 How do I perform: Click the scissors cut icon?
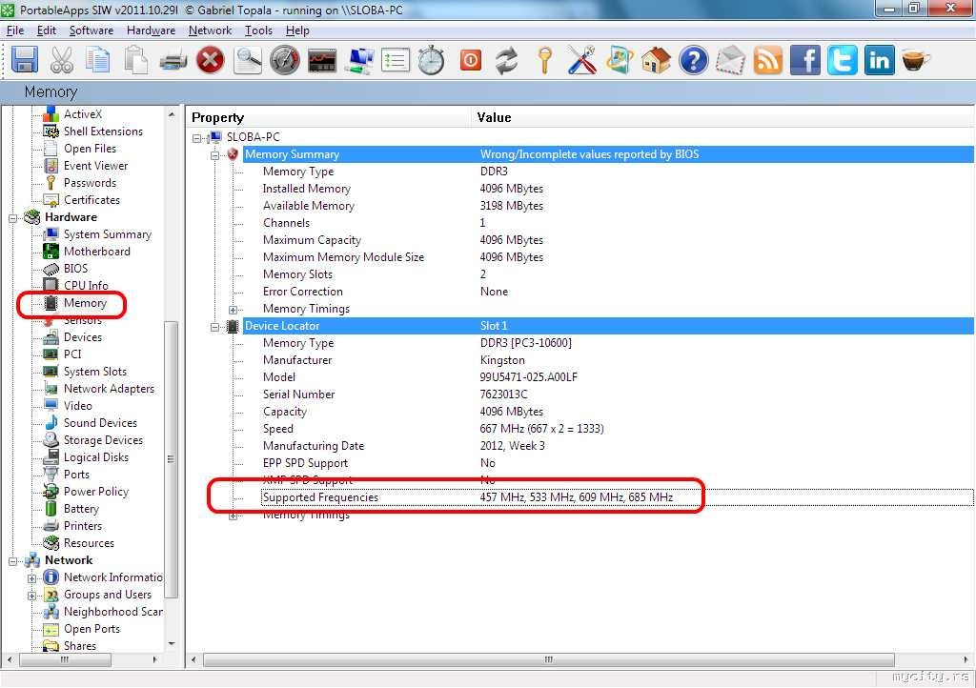click(x=62, y=61)
